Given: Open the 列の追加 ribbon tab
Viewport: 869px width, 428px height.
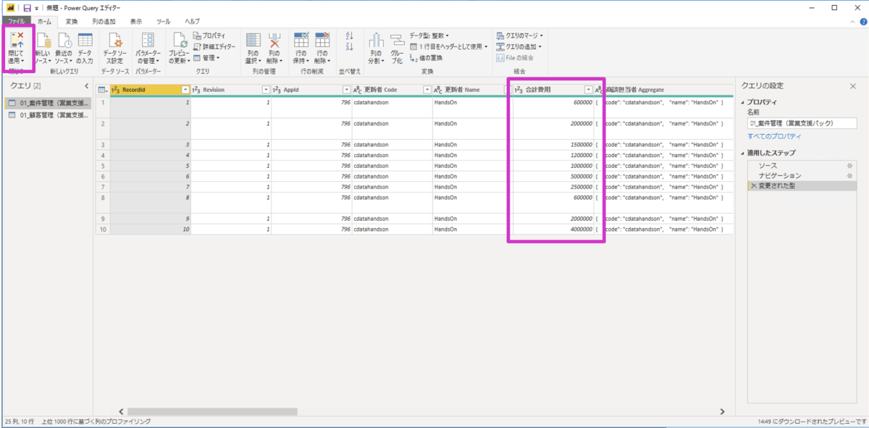Looking at the screenshot, I should tap(103, 22).
